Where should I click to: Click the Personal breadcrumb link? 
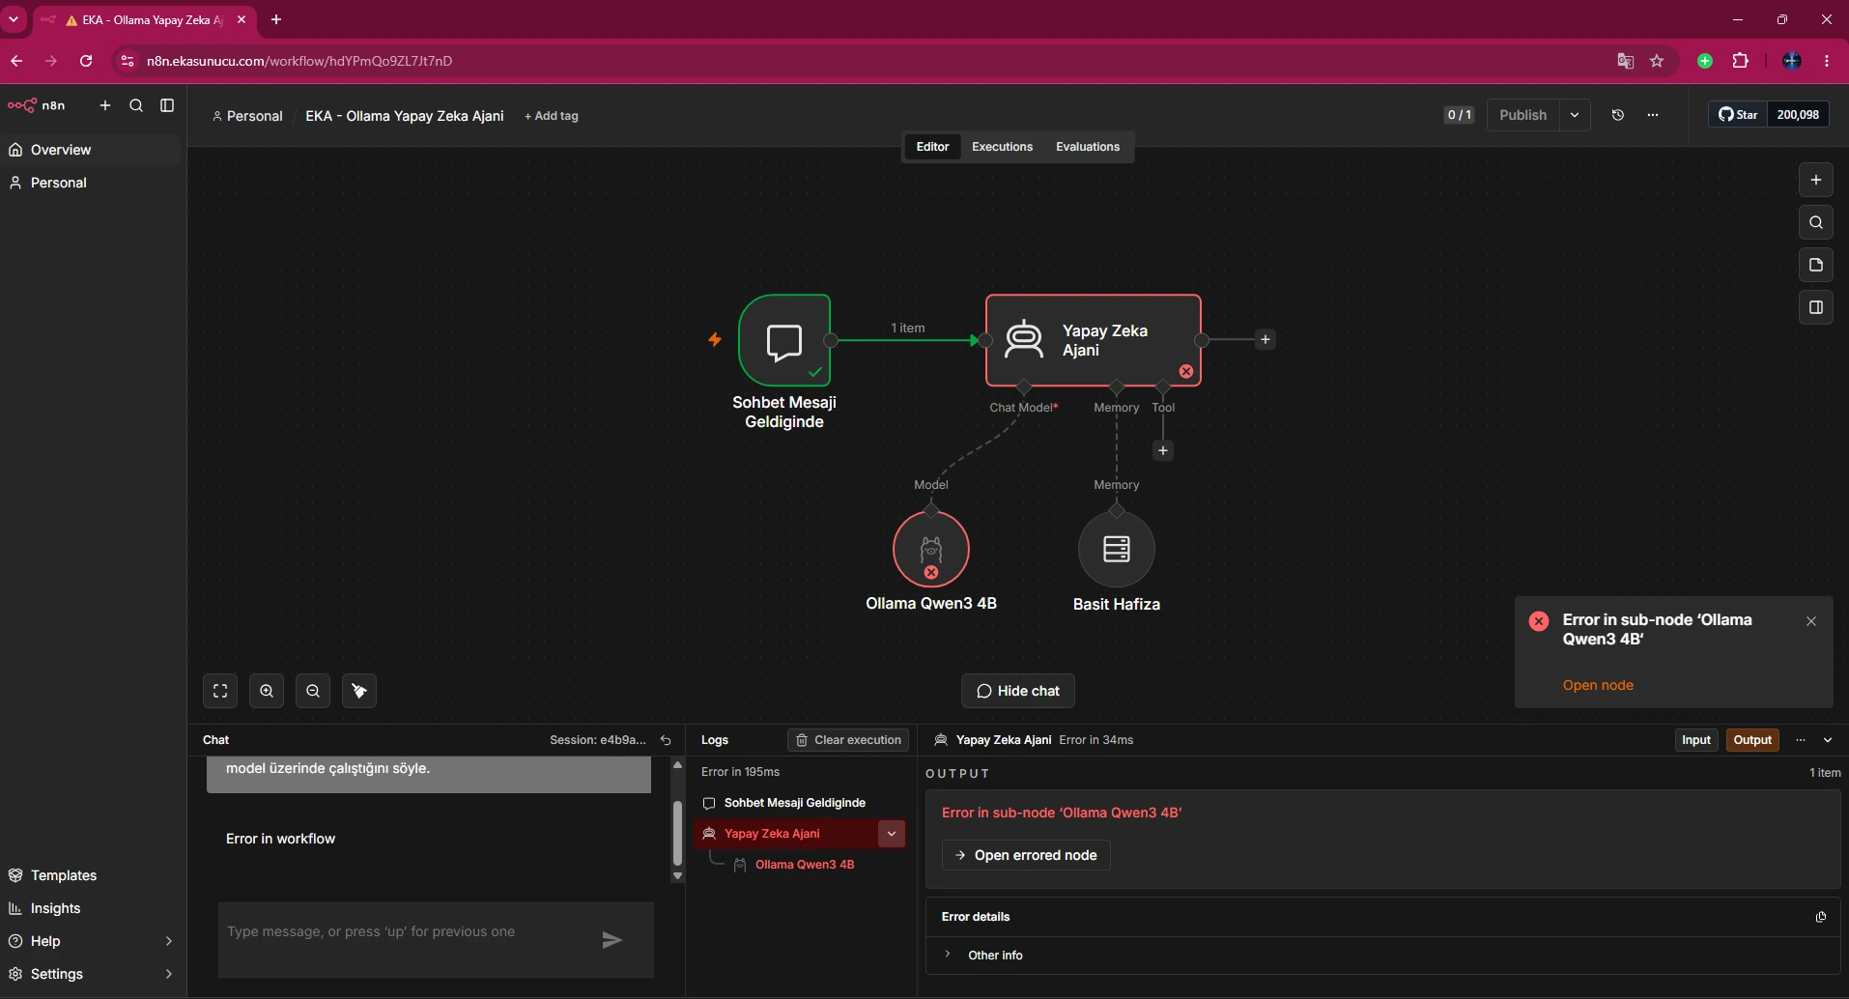tap(247, 116)
